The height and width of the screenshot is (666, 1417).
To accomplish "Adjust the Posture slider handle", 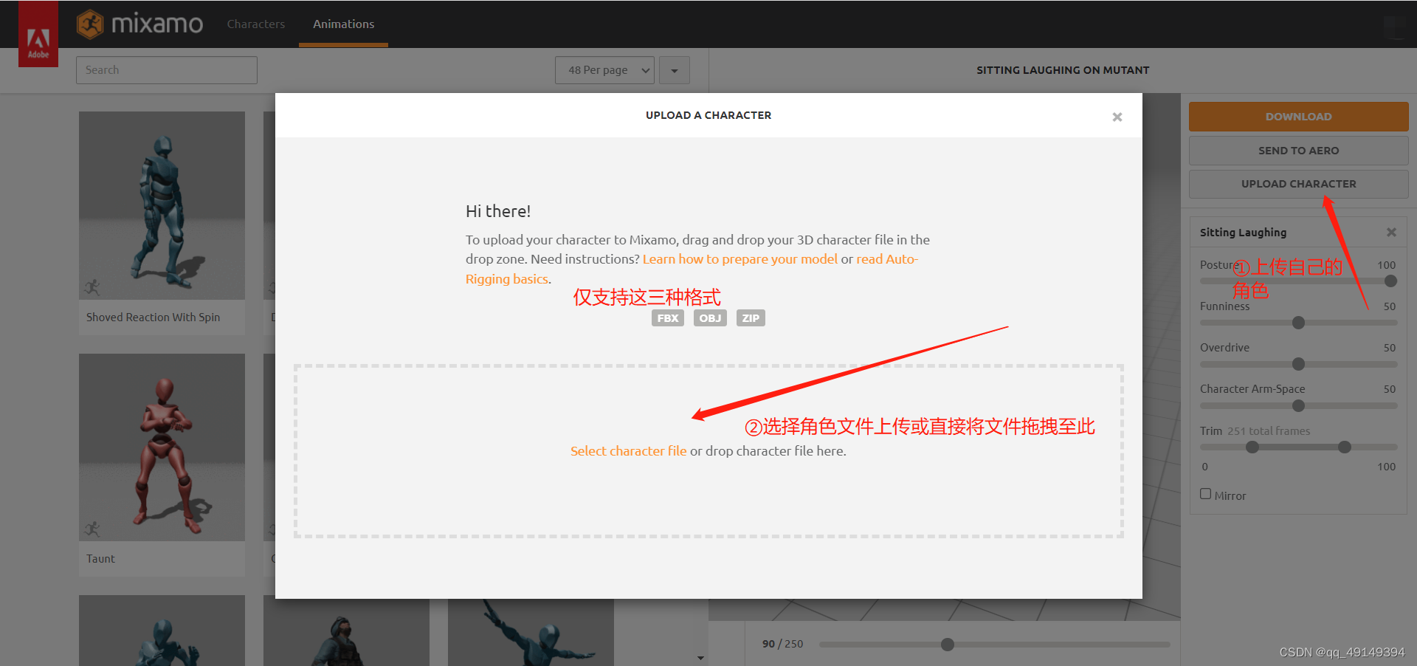I will (x=1390, y=281).
